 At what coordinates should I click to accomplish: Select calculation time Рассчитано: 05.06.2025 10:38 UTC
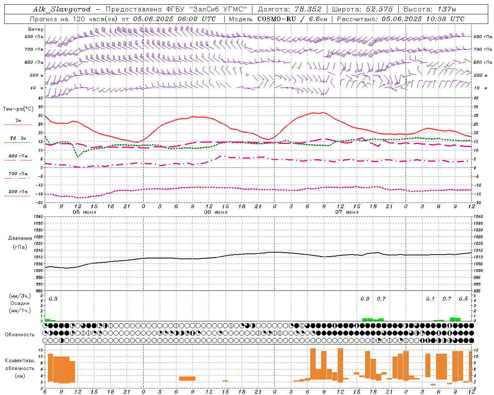pyautogui.click(x=401, y=19)
